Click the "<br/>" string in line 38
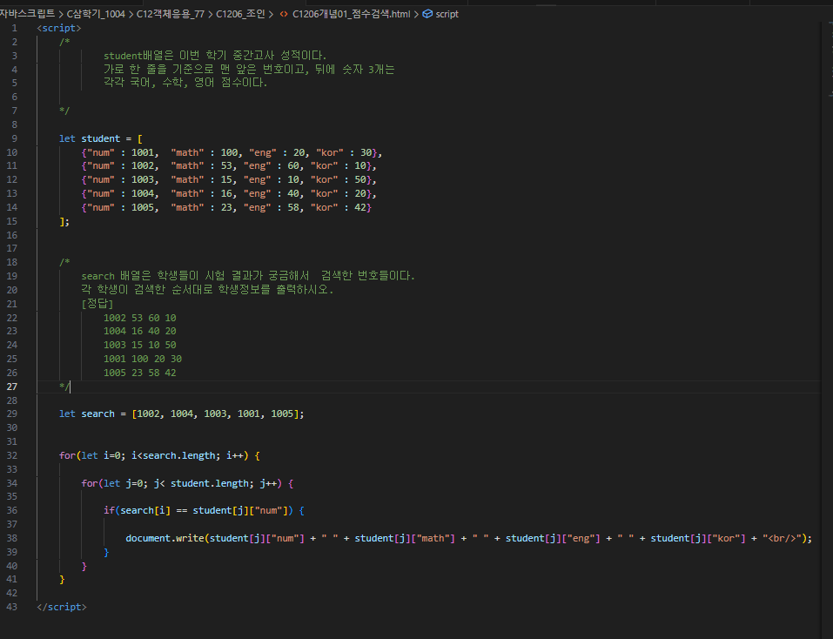 pos(782,538)
